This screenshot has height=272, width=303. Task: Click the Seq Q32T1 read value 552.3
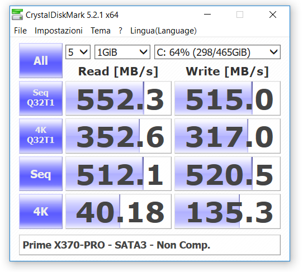click(x=119, y=98)
